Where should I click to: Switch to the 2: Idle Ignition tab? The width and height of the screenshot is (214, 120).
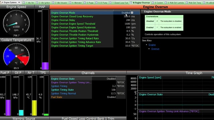(x=43, y=3)
